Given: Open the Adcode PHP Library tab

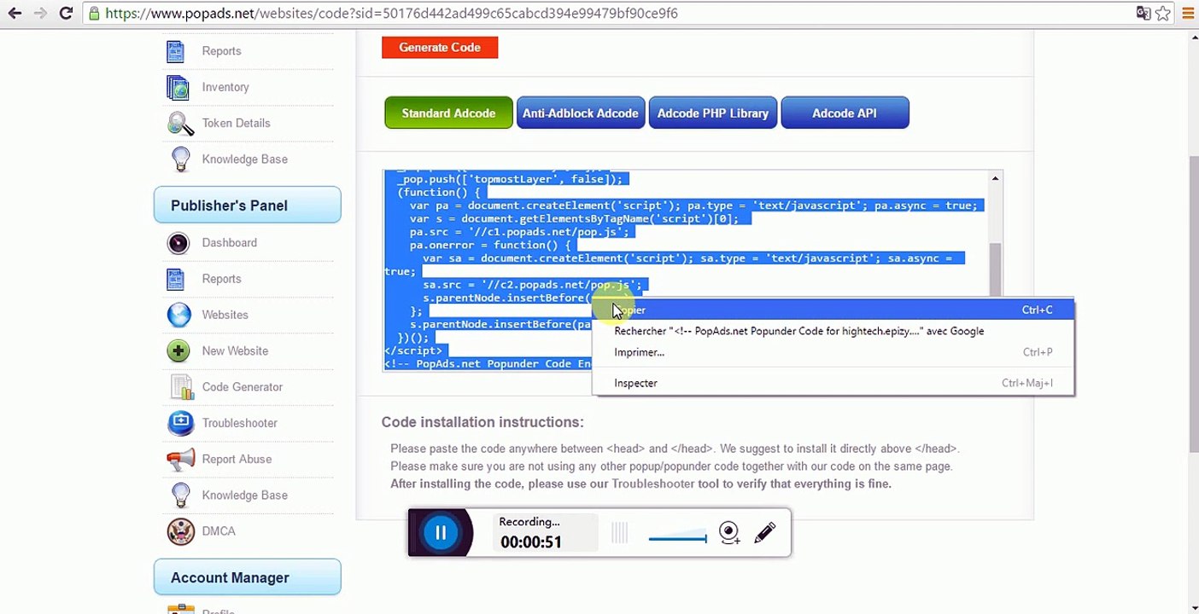Looking at the screenshot, I should coord(713,113).
